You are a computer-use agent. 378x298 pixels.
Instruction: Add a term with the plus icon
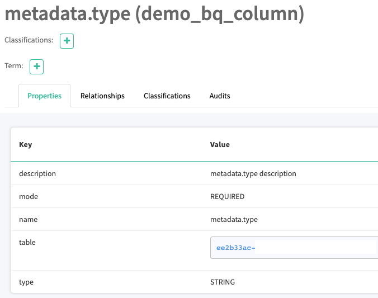coord(37,67)
